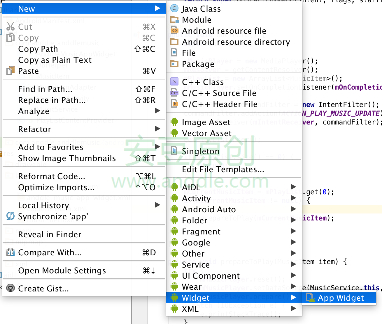Click the Java Class icon
The height and width of the screenshot is (324, 382).
pos(174,8)
